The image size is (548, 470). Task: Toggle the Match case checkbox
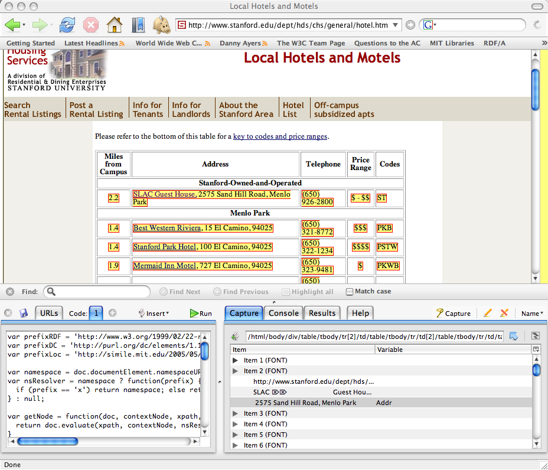point(350,292)
